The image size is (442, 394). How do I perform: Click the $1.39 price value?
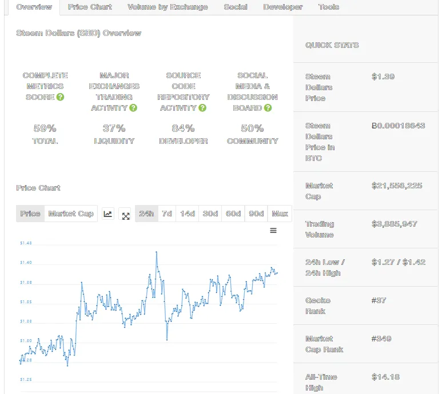[x=383, y=77]
